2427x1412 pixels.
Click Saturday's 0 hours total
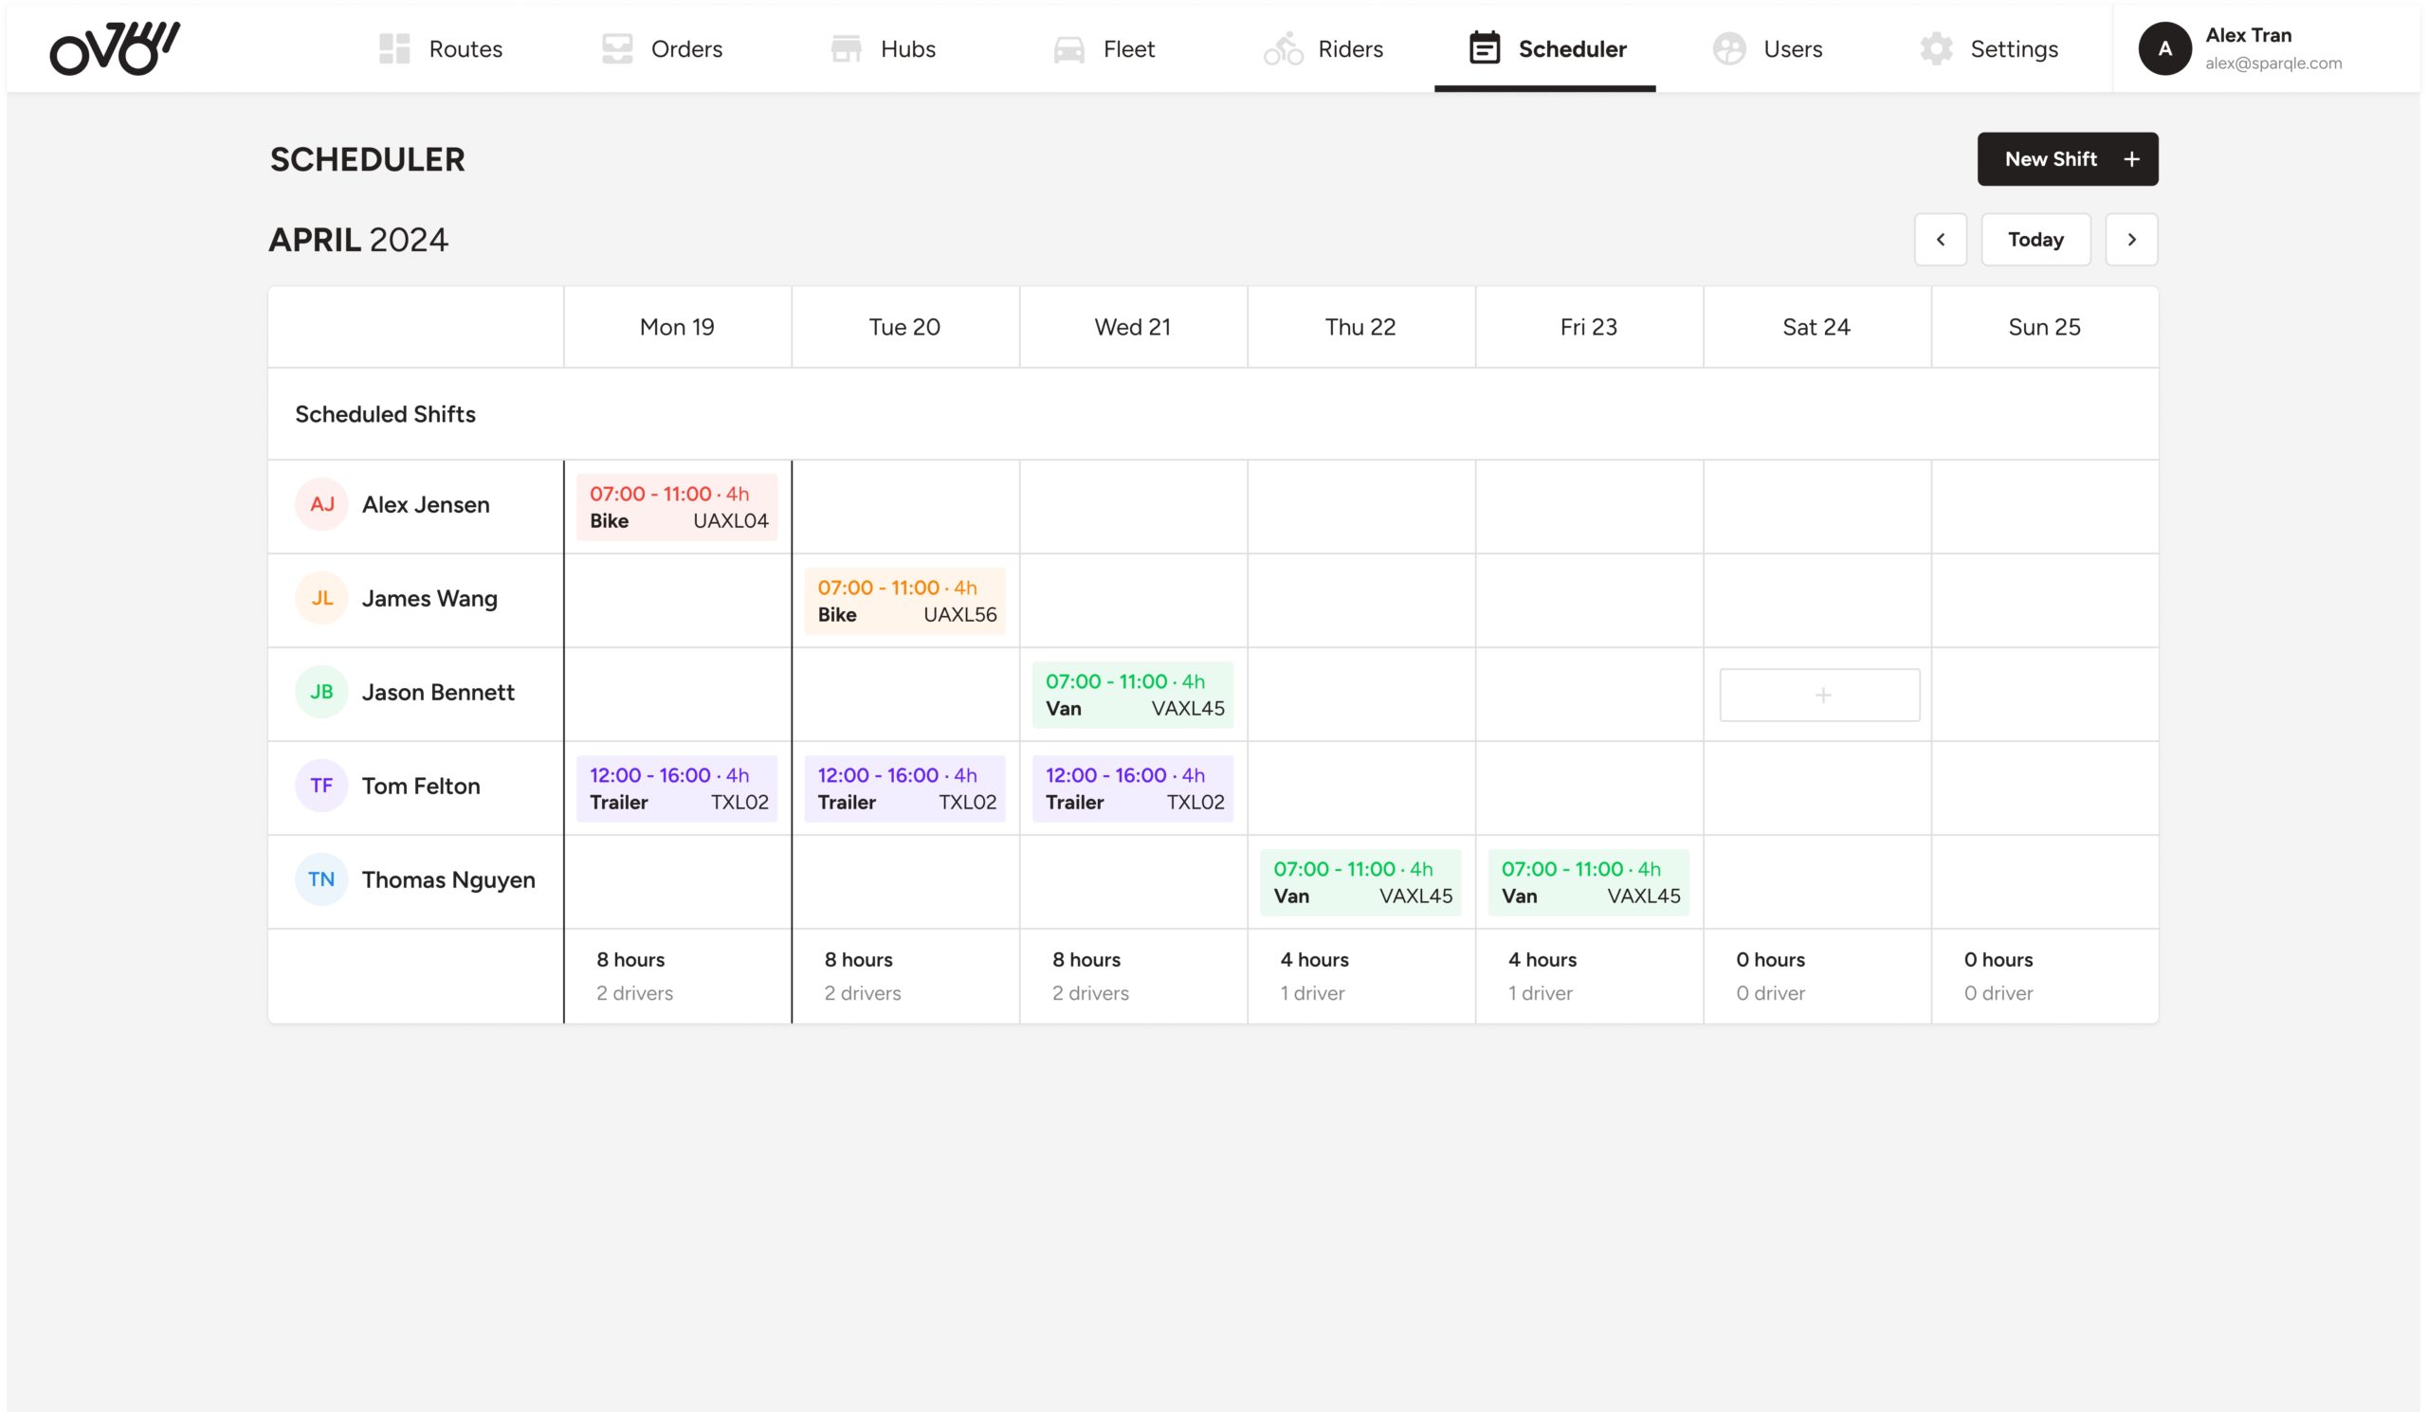pyautogui.click(x=1770, y=960)
